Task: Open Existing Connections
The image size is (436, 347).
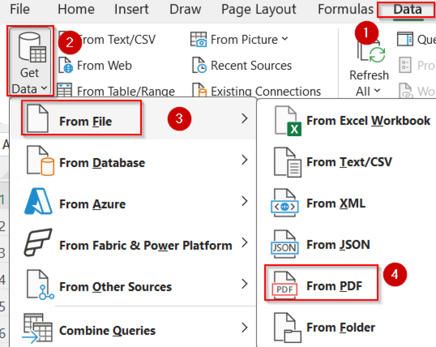Action: pyautogui.click(x=264, y=91)
